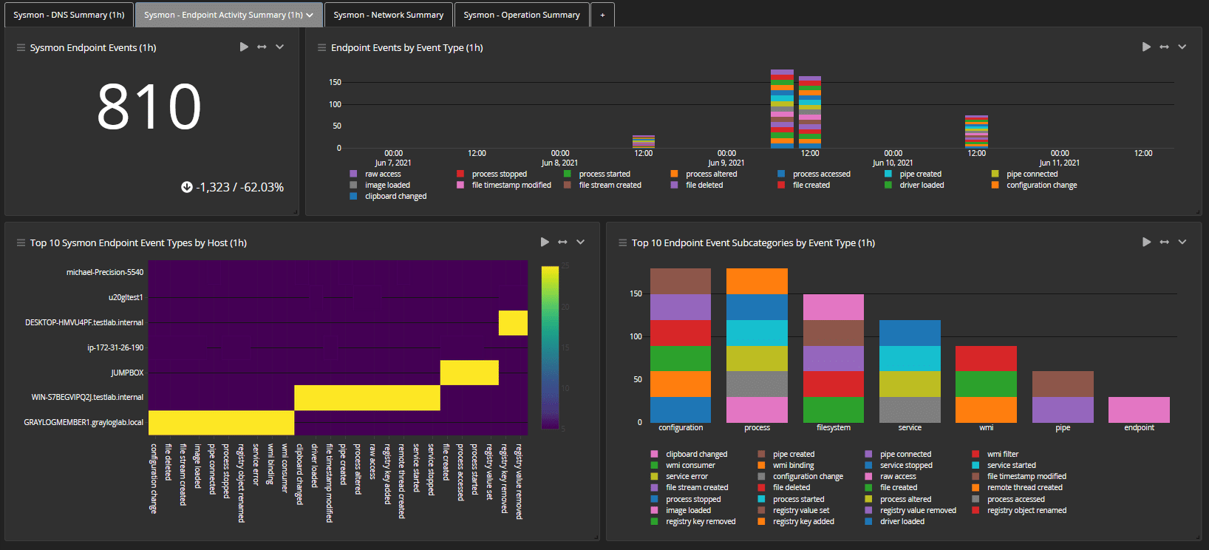
Task: Open the Sysmon - Network Summary tab
Action: pos(388,15)
